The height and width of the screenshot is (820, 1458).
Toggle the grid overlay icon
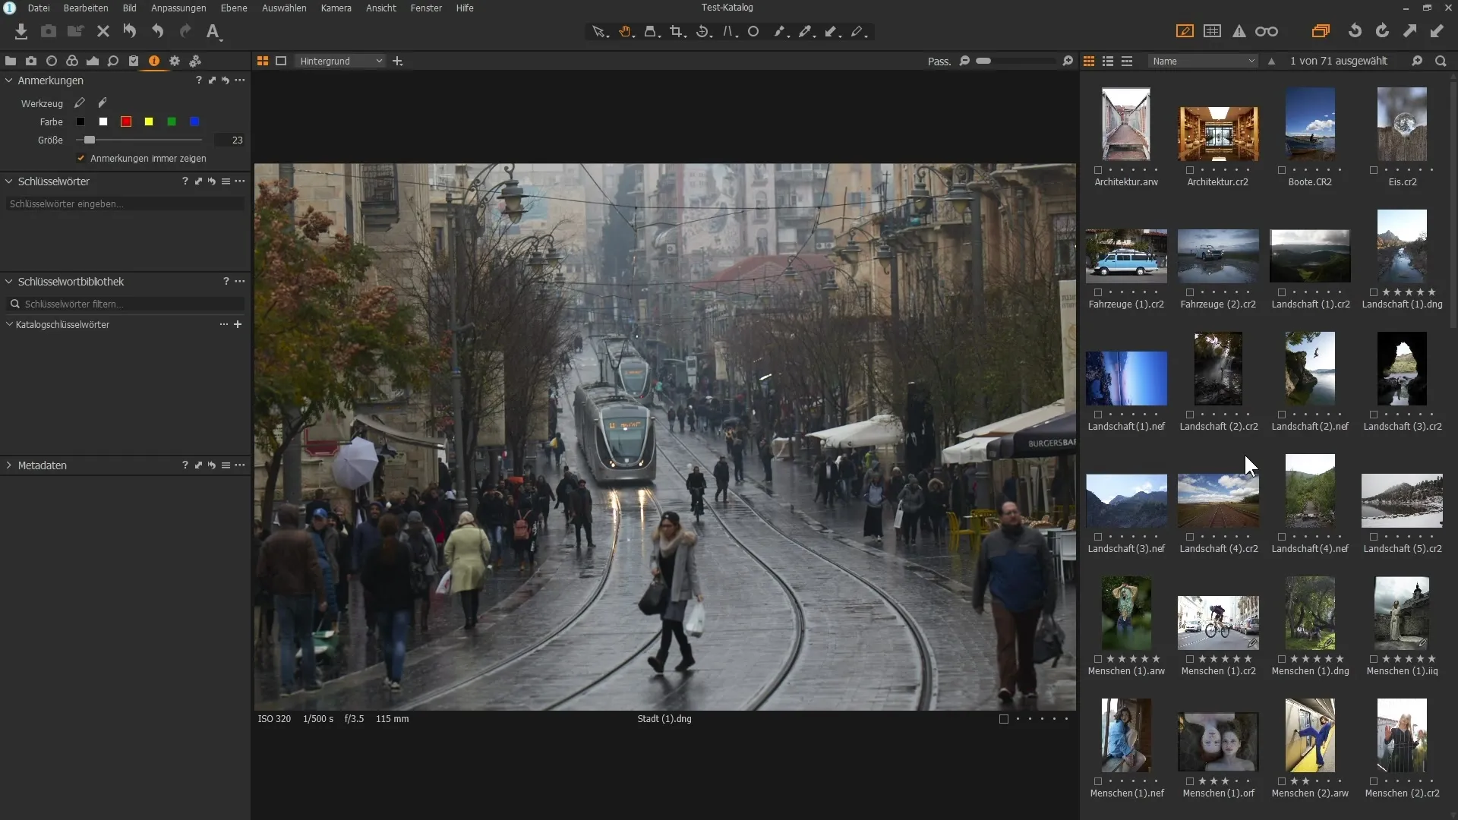1212,31
